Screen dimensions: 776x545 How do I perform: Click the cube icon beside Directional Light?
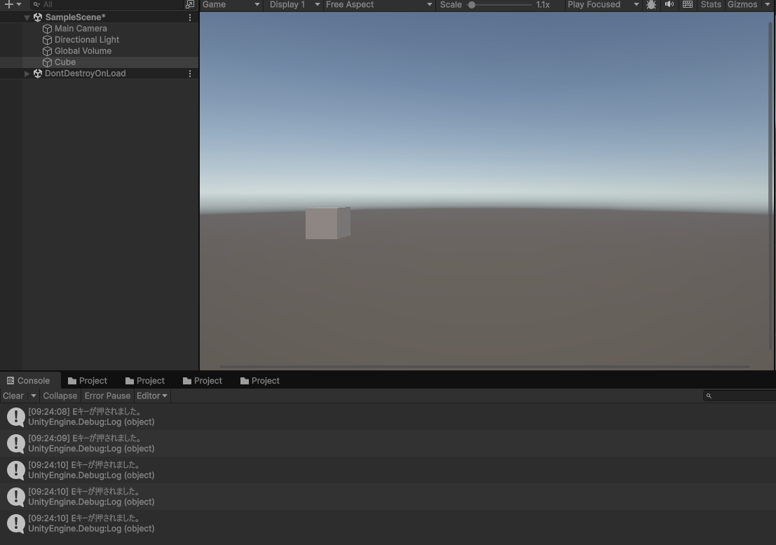click(x=48, y=40)
